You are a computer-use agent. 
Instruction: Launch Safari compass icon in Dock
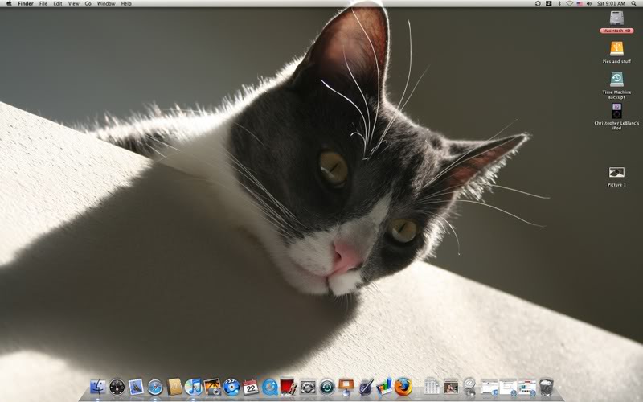click(155, 387)
